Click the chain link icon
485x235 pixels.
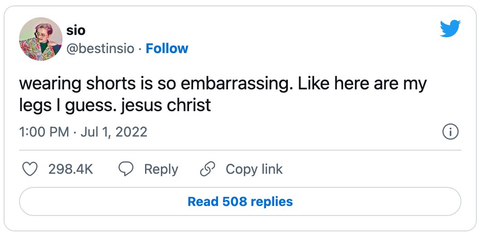click(208, 169)
